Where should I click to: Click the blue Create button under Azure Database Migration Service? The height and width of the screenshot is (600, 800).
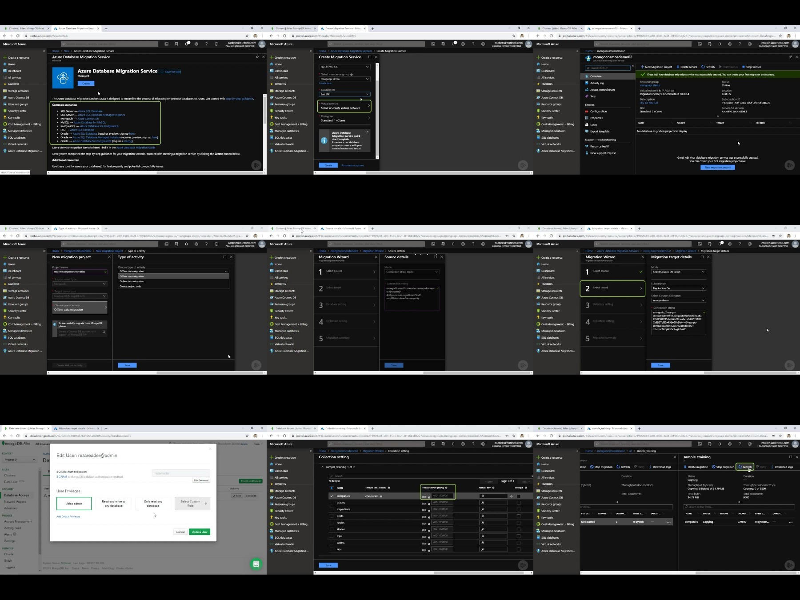(x=86, y=84)
